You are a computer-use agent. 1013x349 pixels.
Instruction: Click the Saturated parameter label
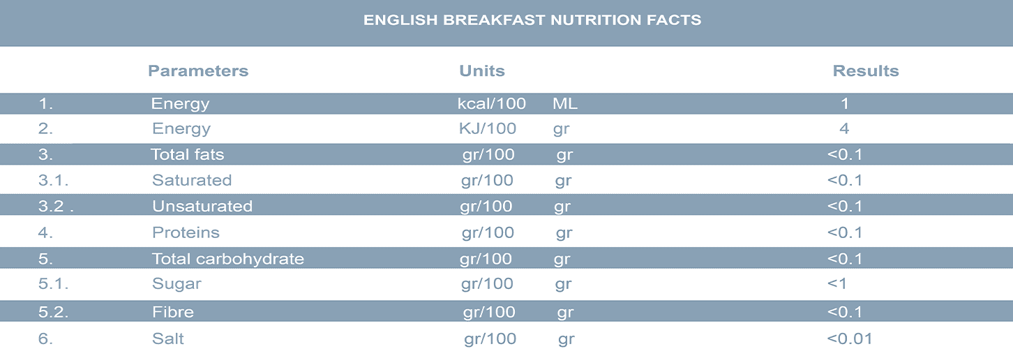point(192,180)
